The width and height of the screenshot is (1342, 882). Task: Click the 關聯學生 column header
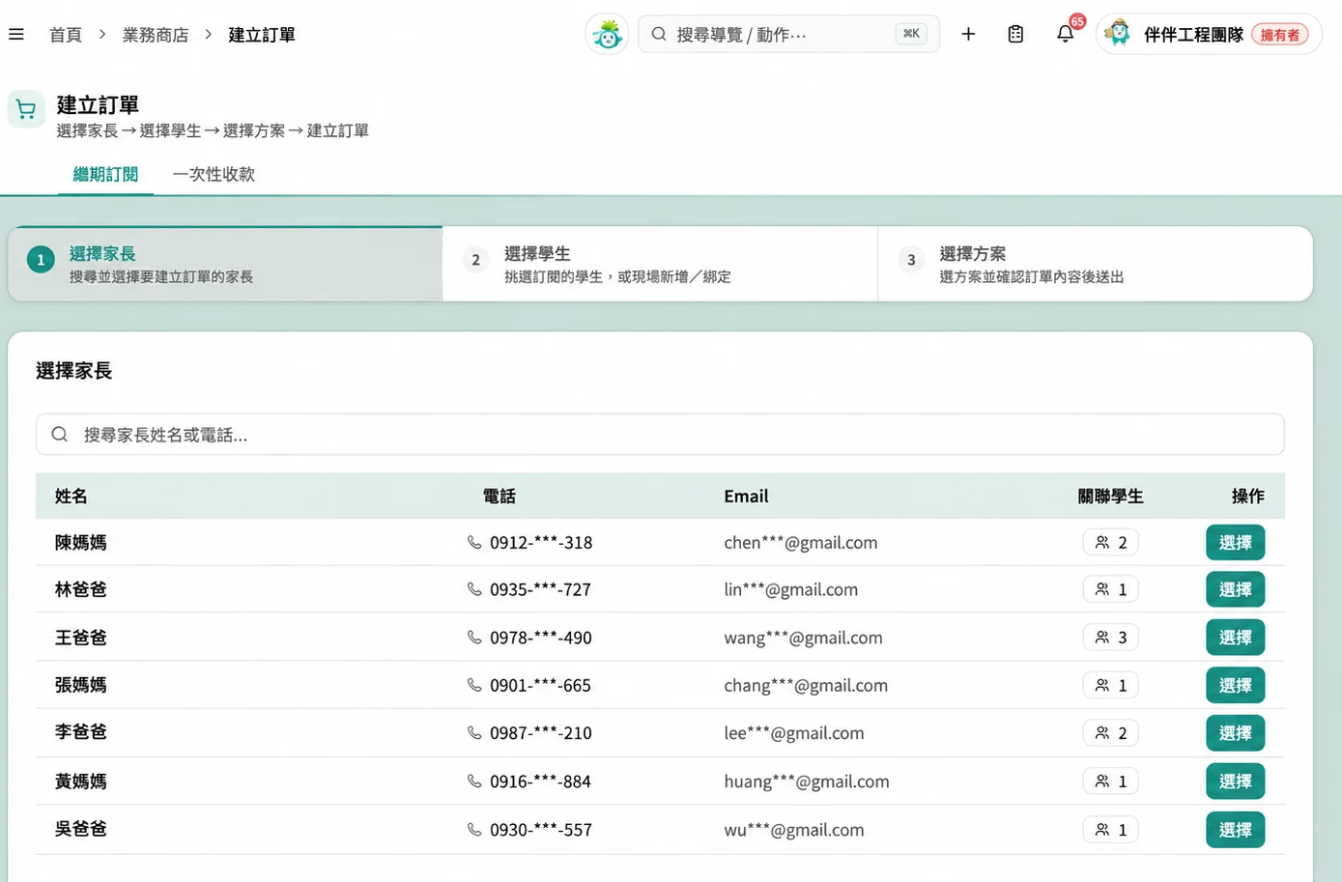tap(1110, 497)
